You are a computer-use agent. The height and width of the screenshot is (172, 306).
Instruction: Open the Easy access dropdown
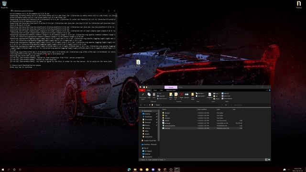pos(201,96)
